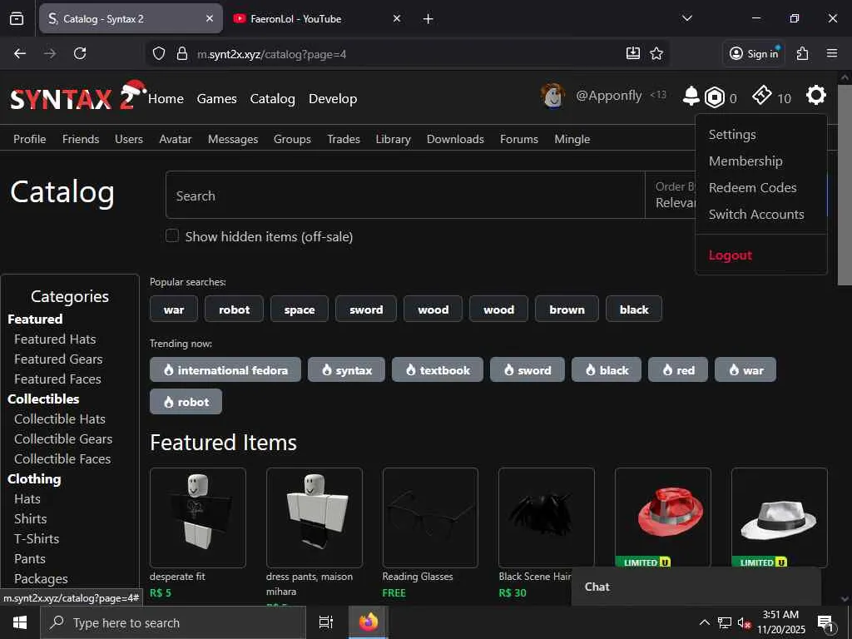The image size is (852, 639).
Task: Open the Firefox View icon at the top left
Action: [17, 19]
